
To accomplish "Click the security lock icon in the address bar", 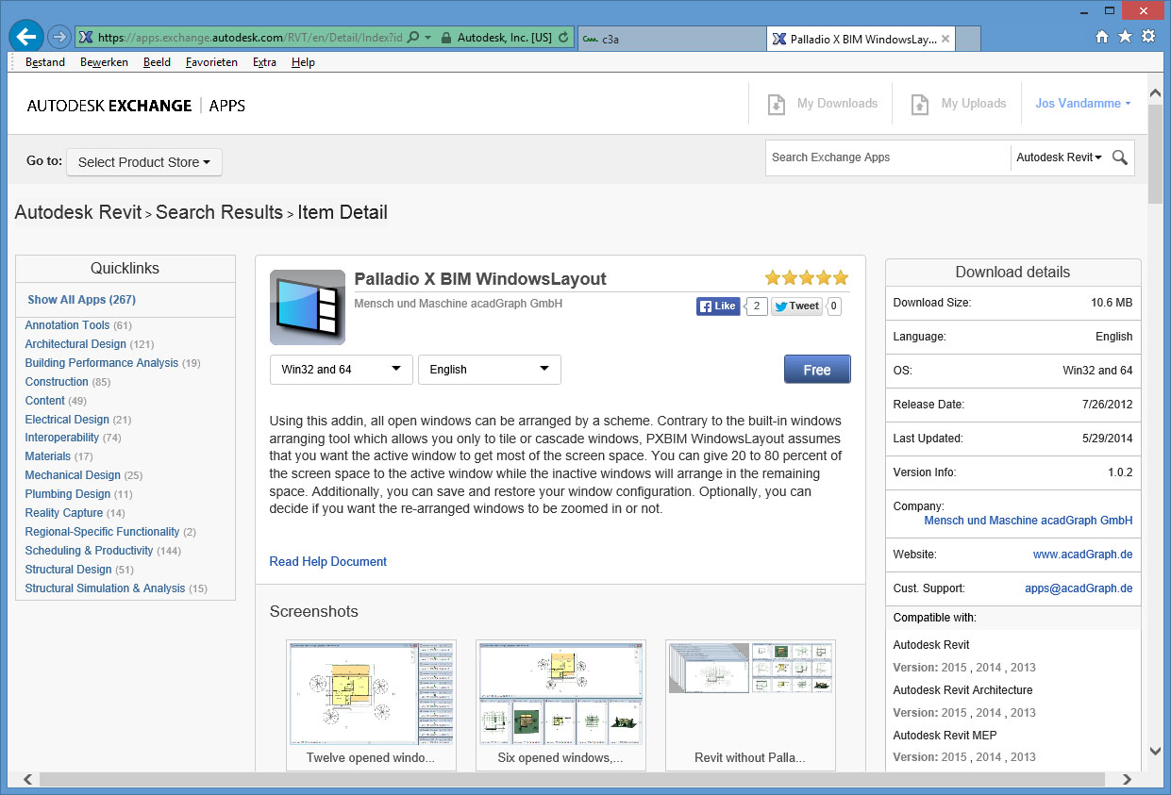I will point(445,38).
